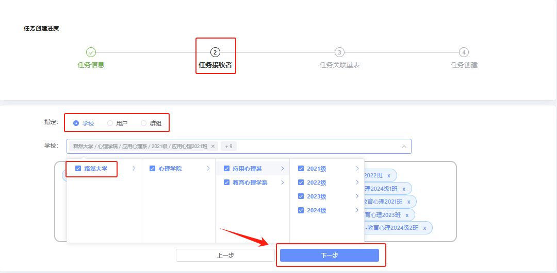Go to the 任务信息 step label

point(91,65)
